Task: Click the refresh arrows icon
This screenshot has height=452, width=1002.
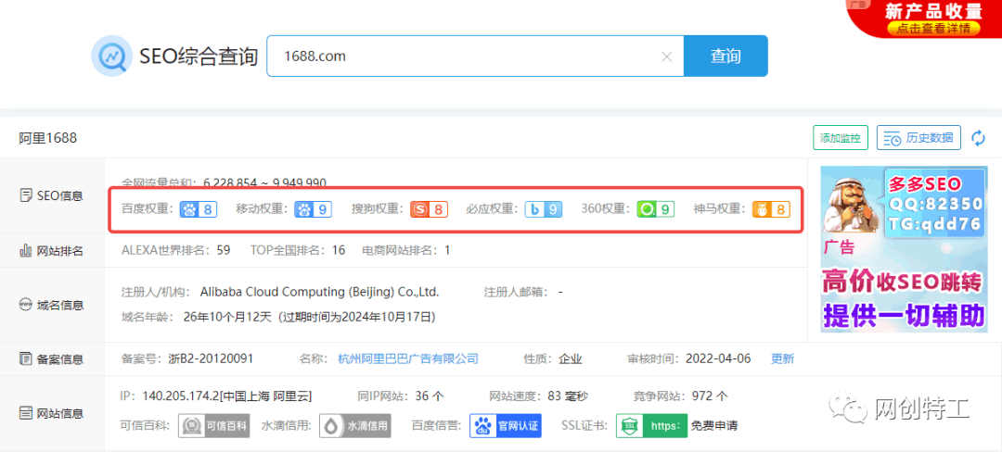Action: (979, 138)
